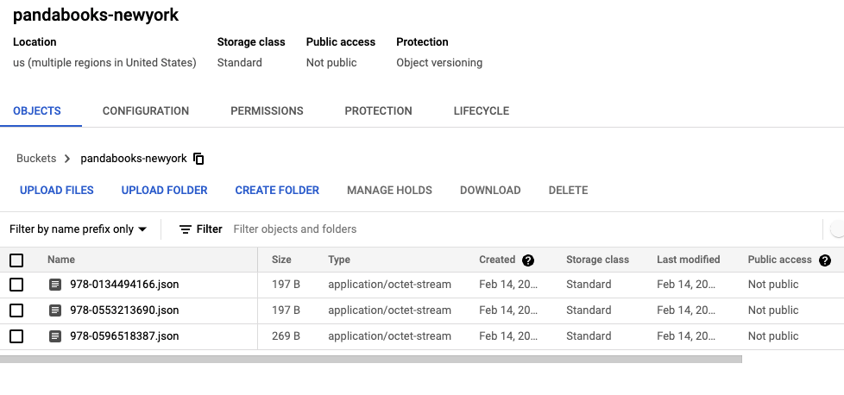Click the Filter lines icon
Screen dimensions: 844x395
coord(186,229)
